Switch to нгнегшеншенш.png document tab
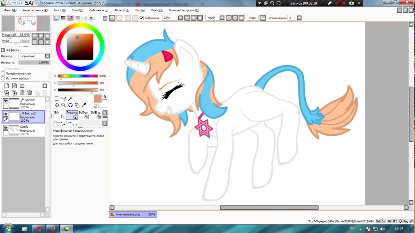The image size is (415, 233). pos(133,214)
